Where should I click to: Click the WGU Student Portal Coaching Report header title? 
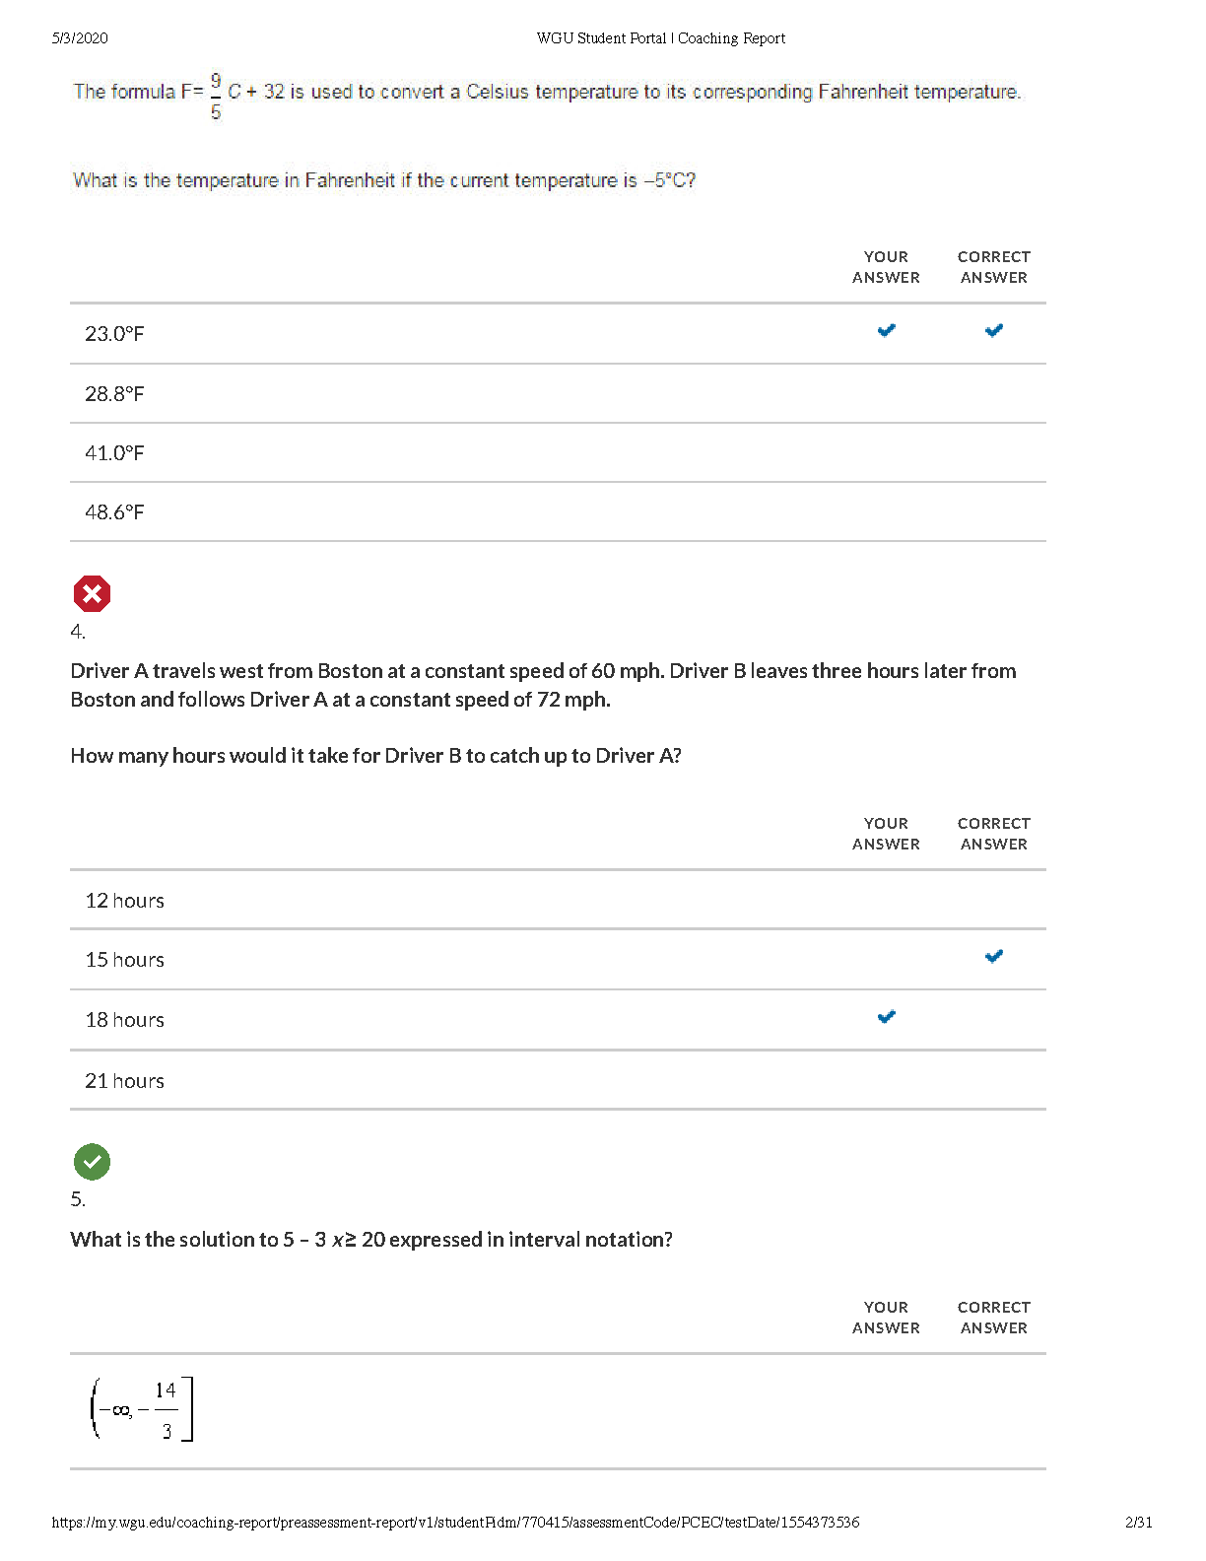click(661, 38)
